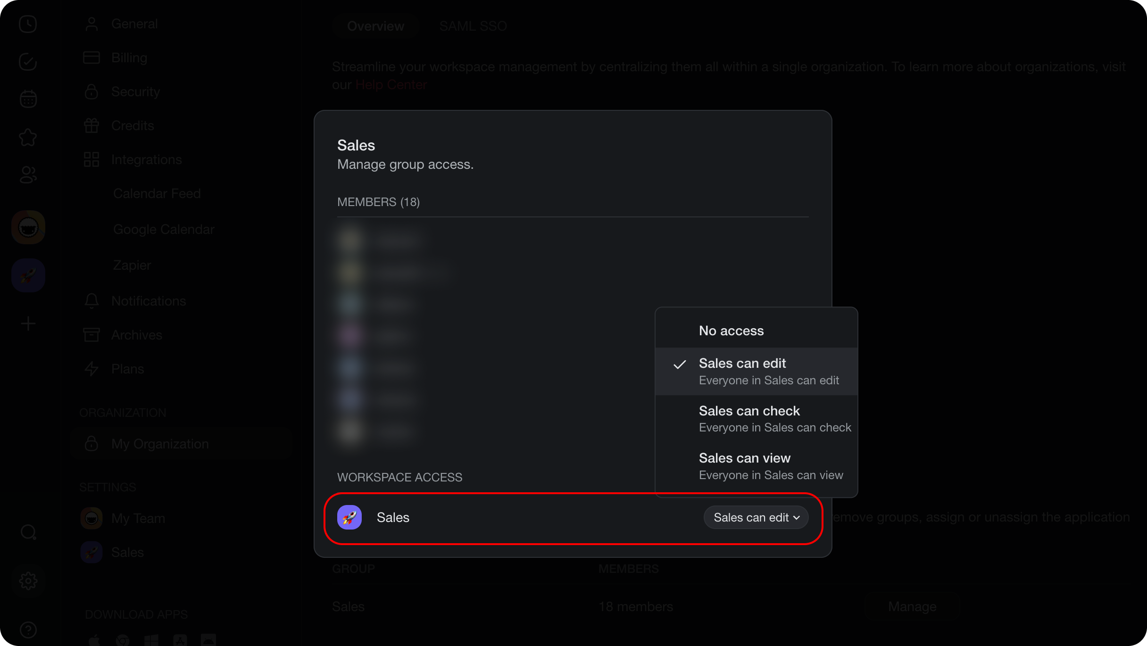Switch to the SAML SSO tab
The height and width of the screenshot is (646, 1147).
tap(473, 26)
